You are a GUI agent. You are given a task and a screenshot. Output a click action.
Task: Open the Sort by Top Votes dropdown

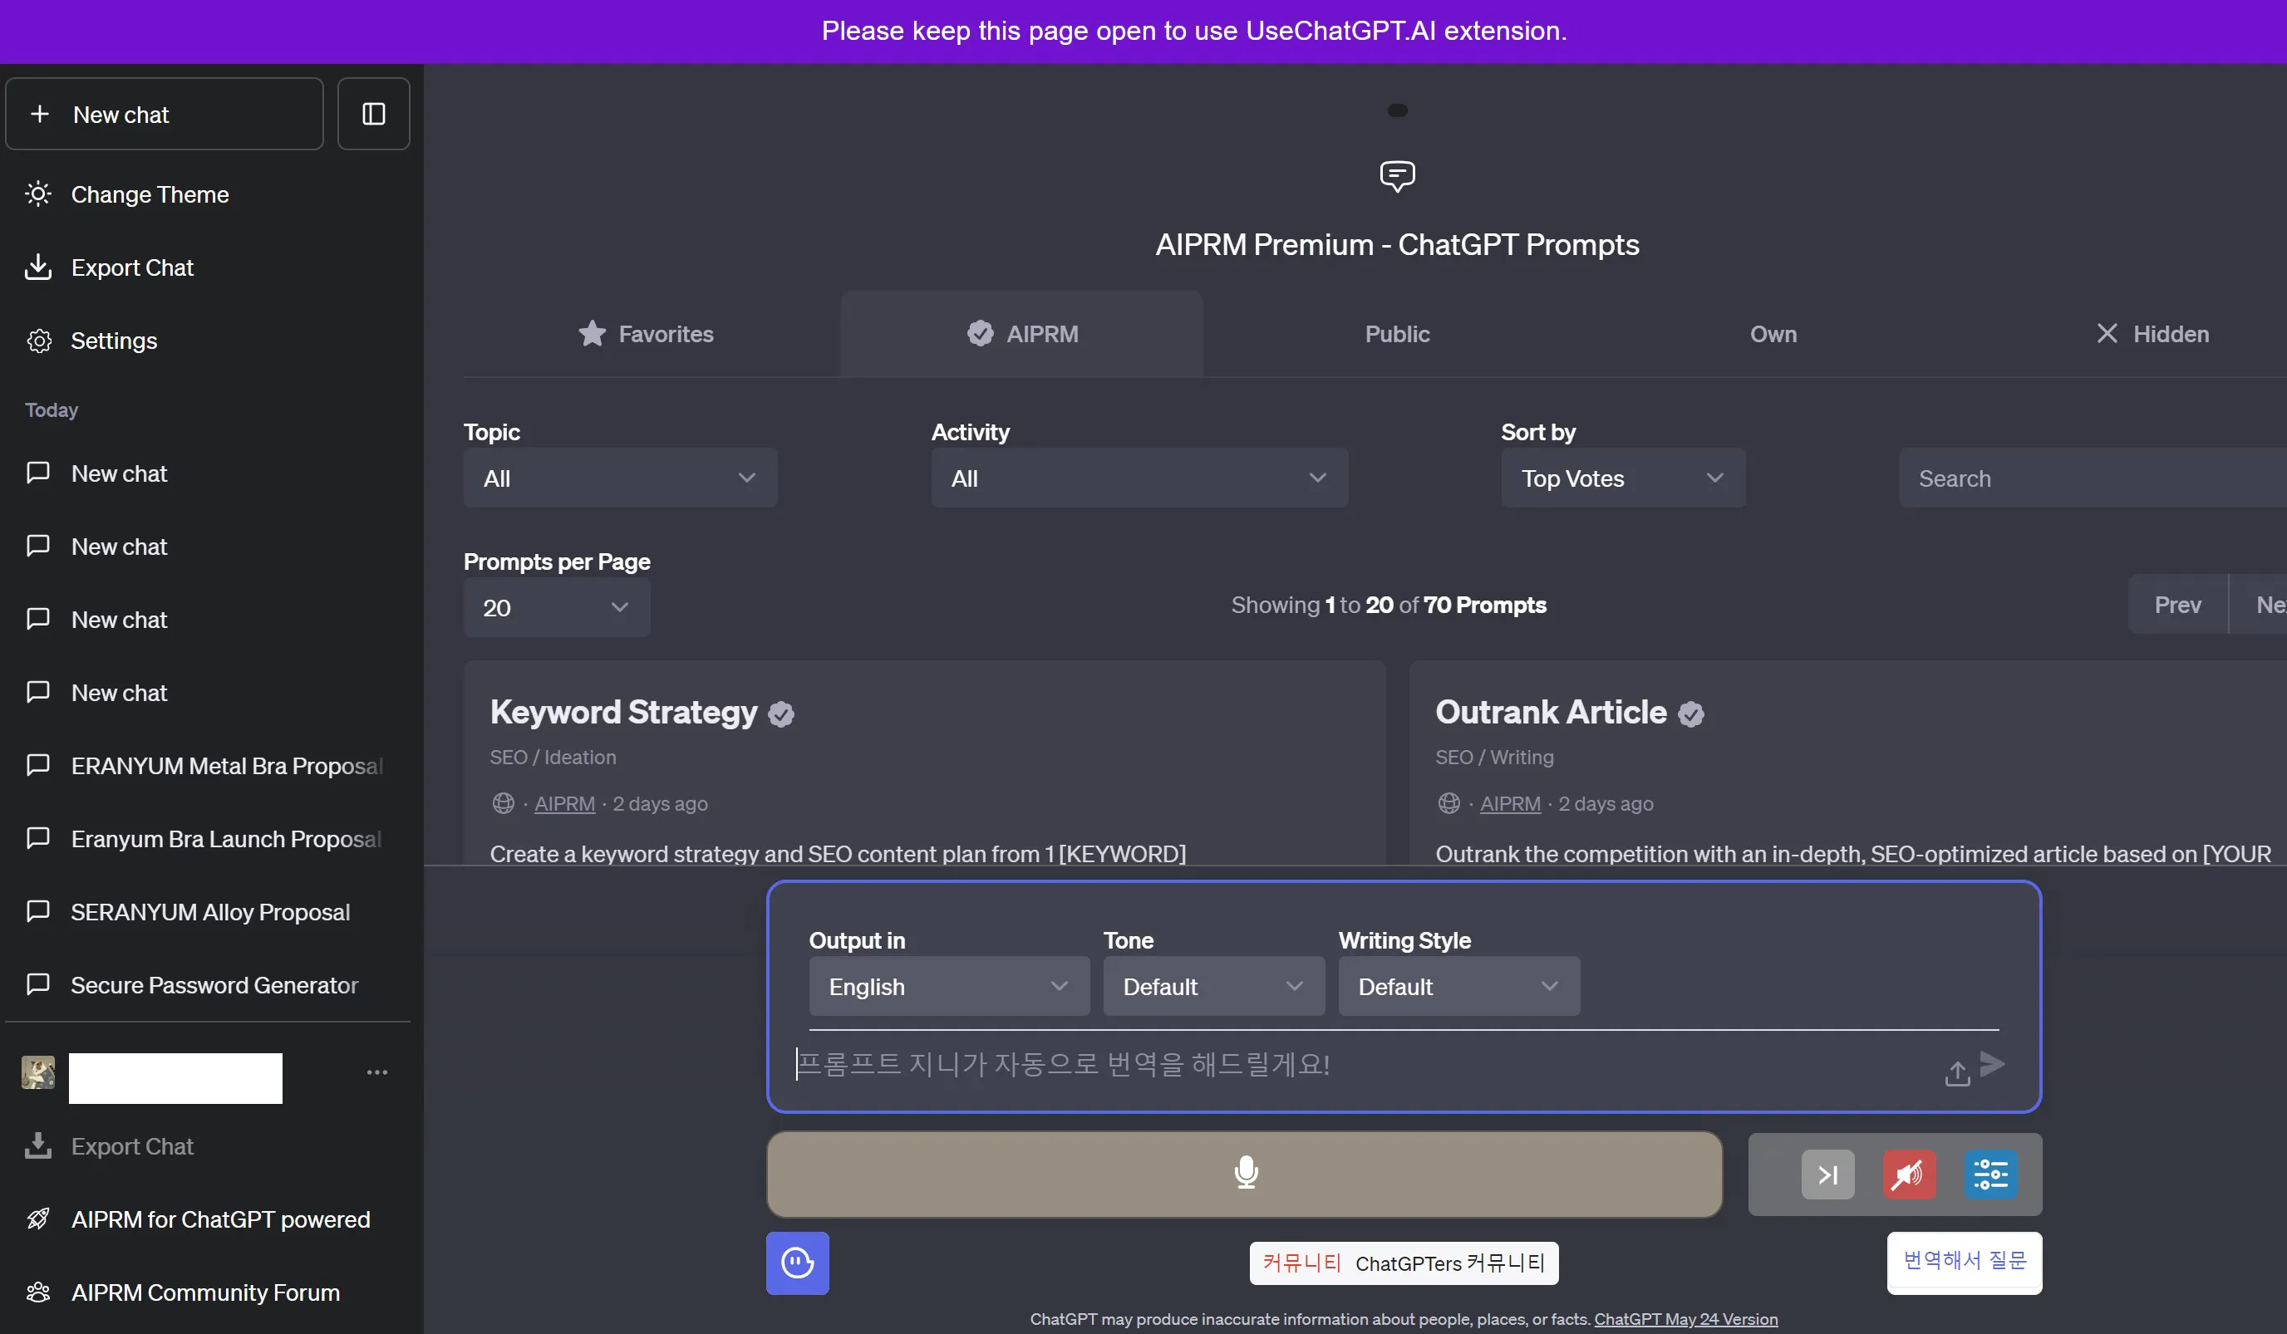[x=1622, y=478]
